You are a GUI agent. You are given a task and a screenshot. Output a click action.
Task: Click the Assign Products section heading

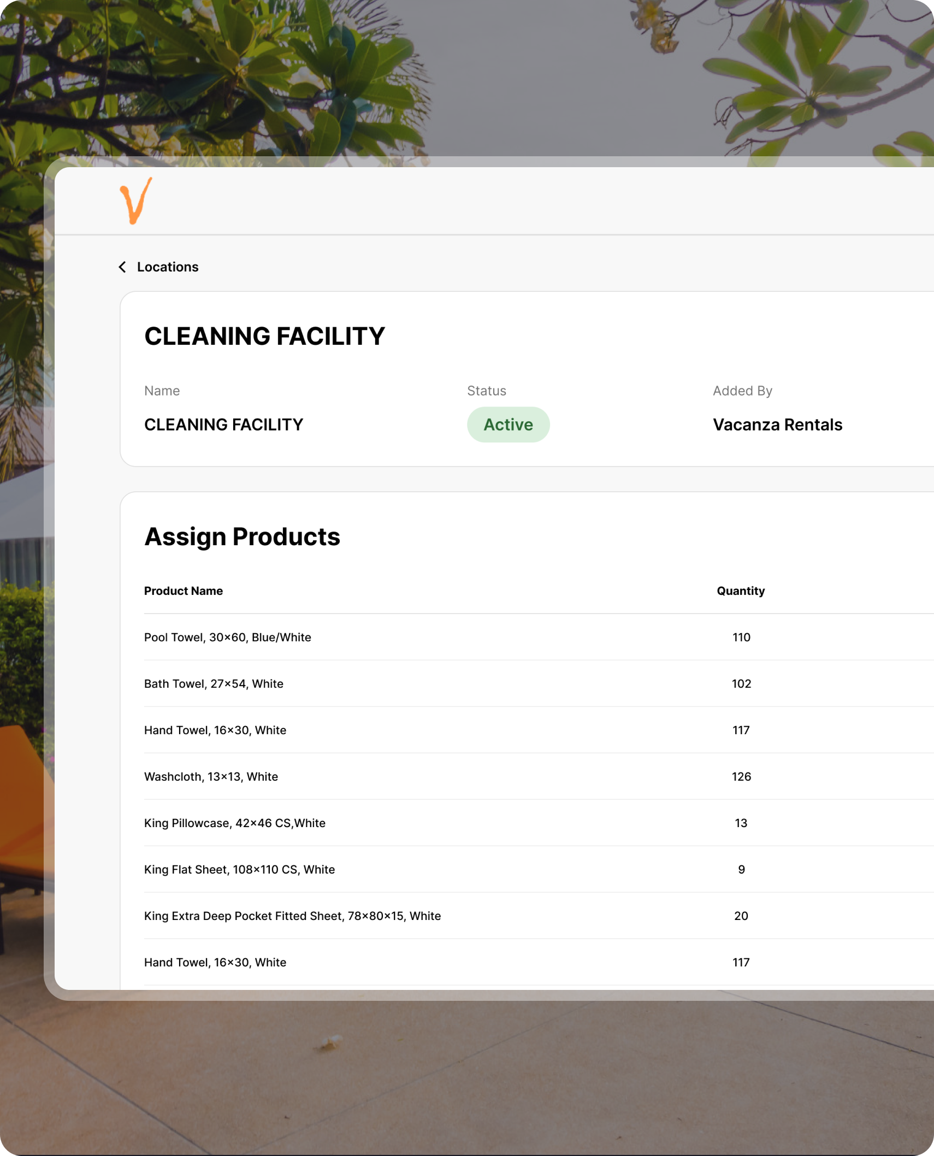(x=242, y=536)
